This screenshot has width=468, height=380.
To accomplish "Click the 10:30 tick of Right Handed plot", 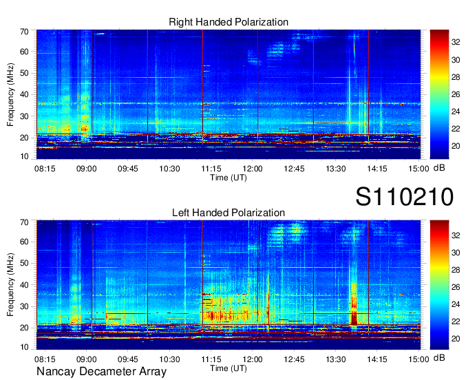I will (169, 169).
